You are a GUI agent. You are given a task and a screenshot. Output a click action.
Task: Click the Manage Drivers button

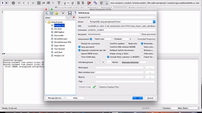pyautogui.click(x=55, y=98)
